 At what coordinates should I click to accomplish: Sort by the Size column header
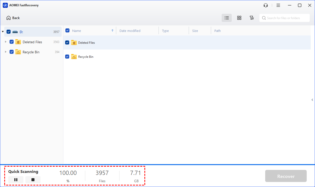point(195,31)
